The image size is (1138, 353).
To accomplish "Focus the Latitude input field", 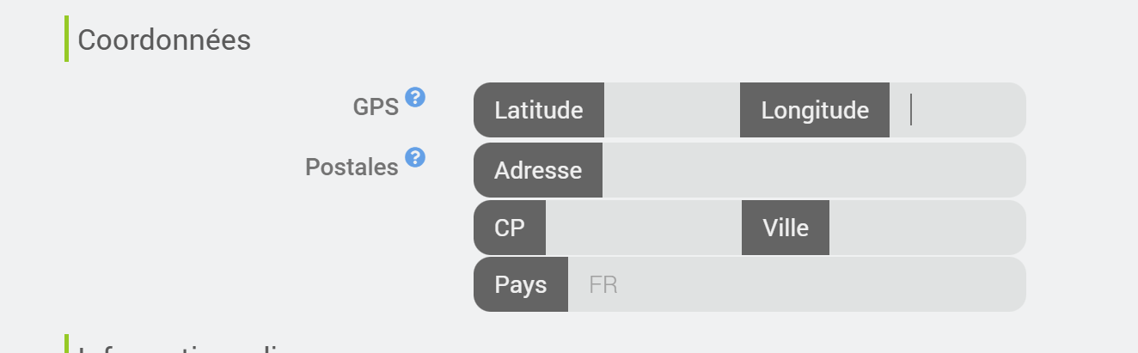I will 671,110.
